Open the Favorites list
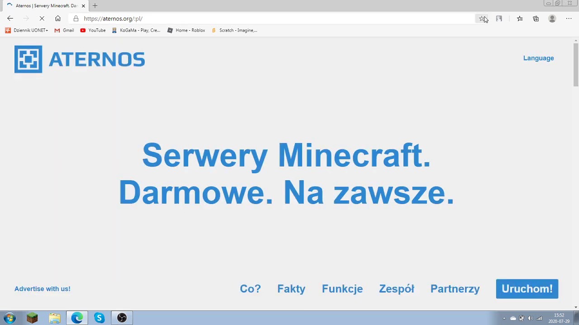The height and width of the screenshot is (325, 579). [520, 19]
